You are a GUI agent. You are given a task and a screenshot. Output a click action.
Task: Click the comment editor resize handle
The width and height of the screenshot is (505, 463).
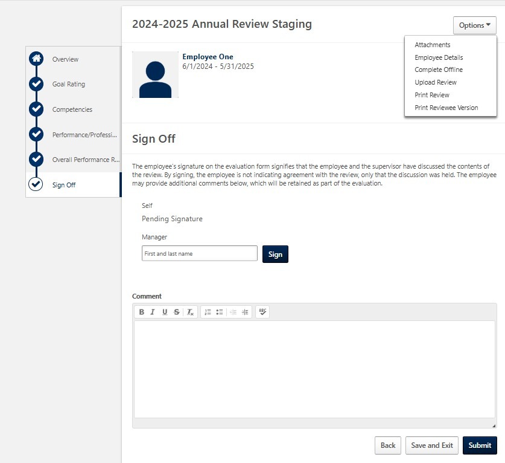[494, 426]
